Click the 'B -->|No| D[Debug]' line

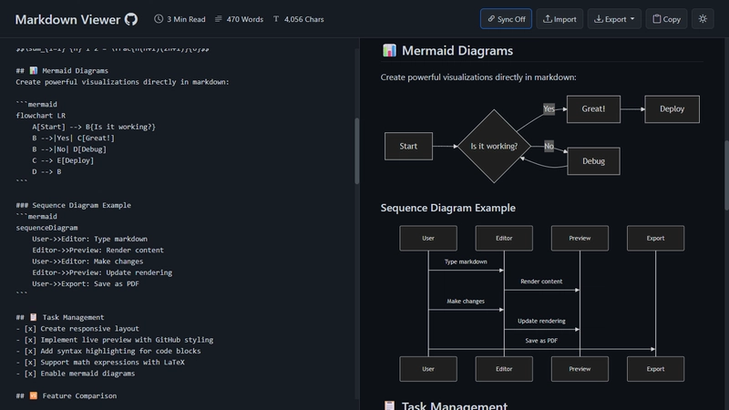click(69, 149)
